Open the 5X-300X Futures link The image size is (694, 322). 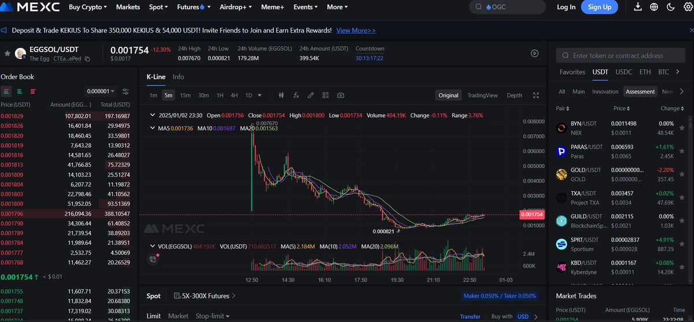point(205,296)
